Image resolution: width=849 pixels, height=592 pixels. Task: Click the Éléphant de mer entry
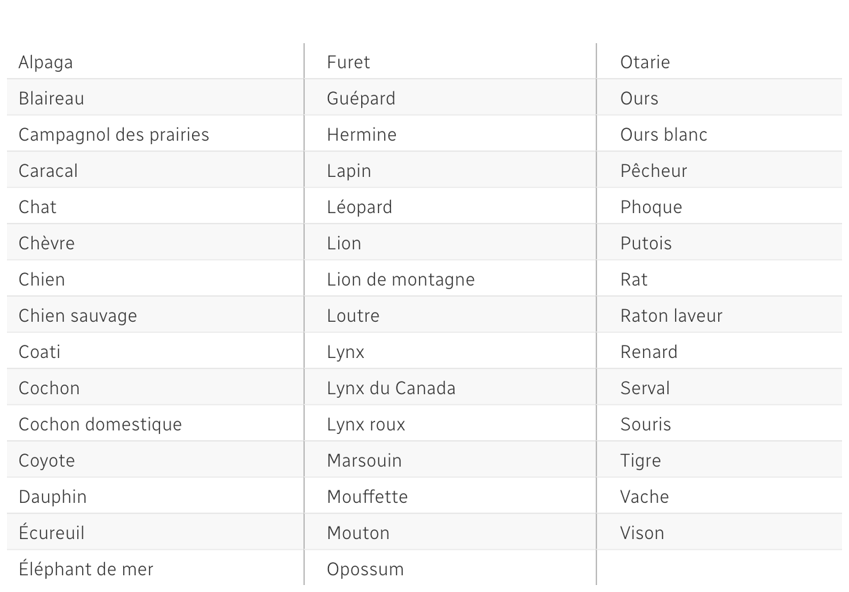(86, 570)
